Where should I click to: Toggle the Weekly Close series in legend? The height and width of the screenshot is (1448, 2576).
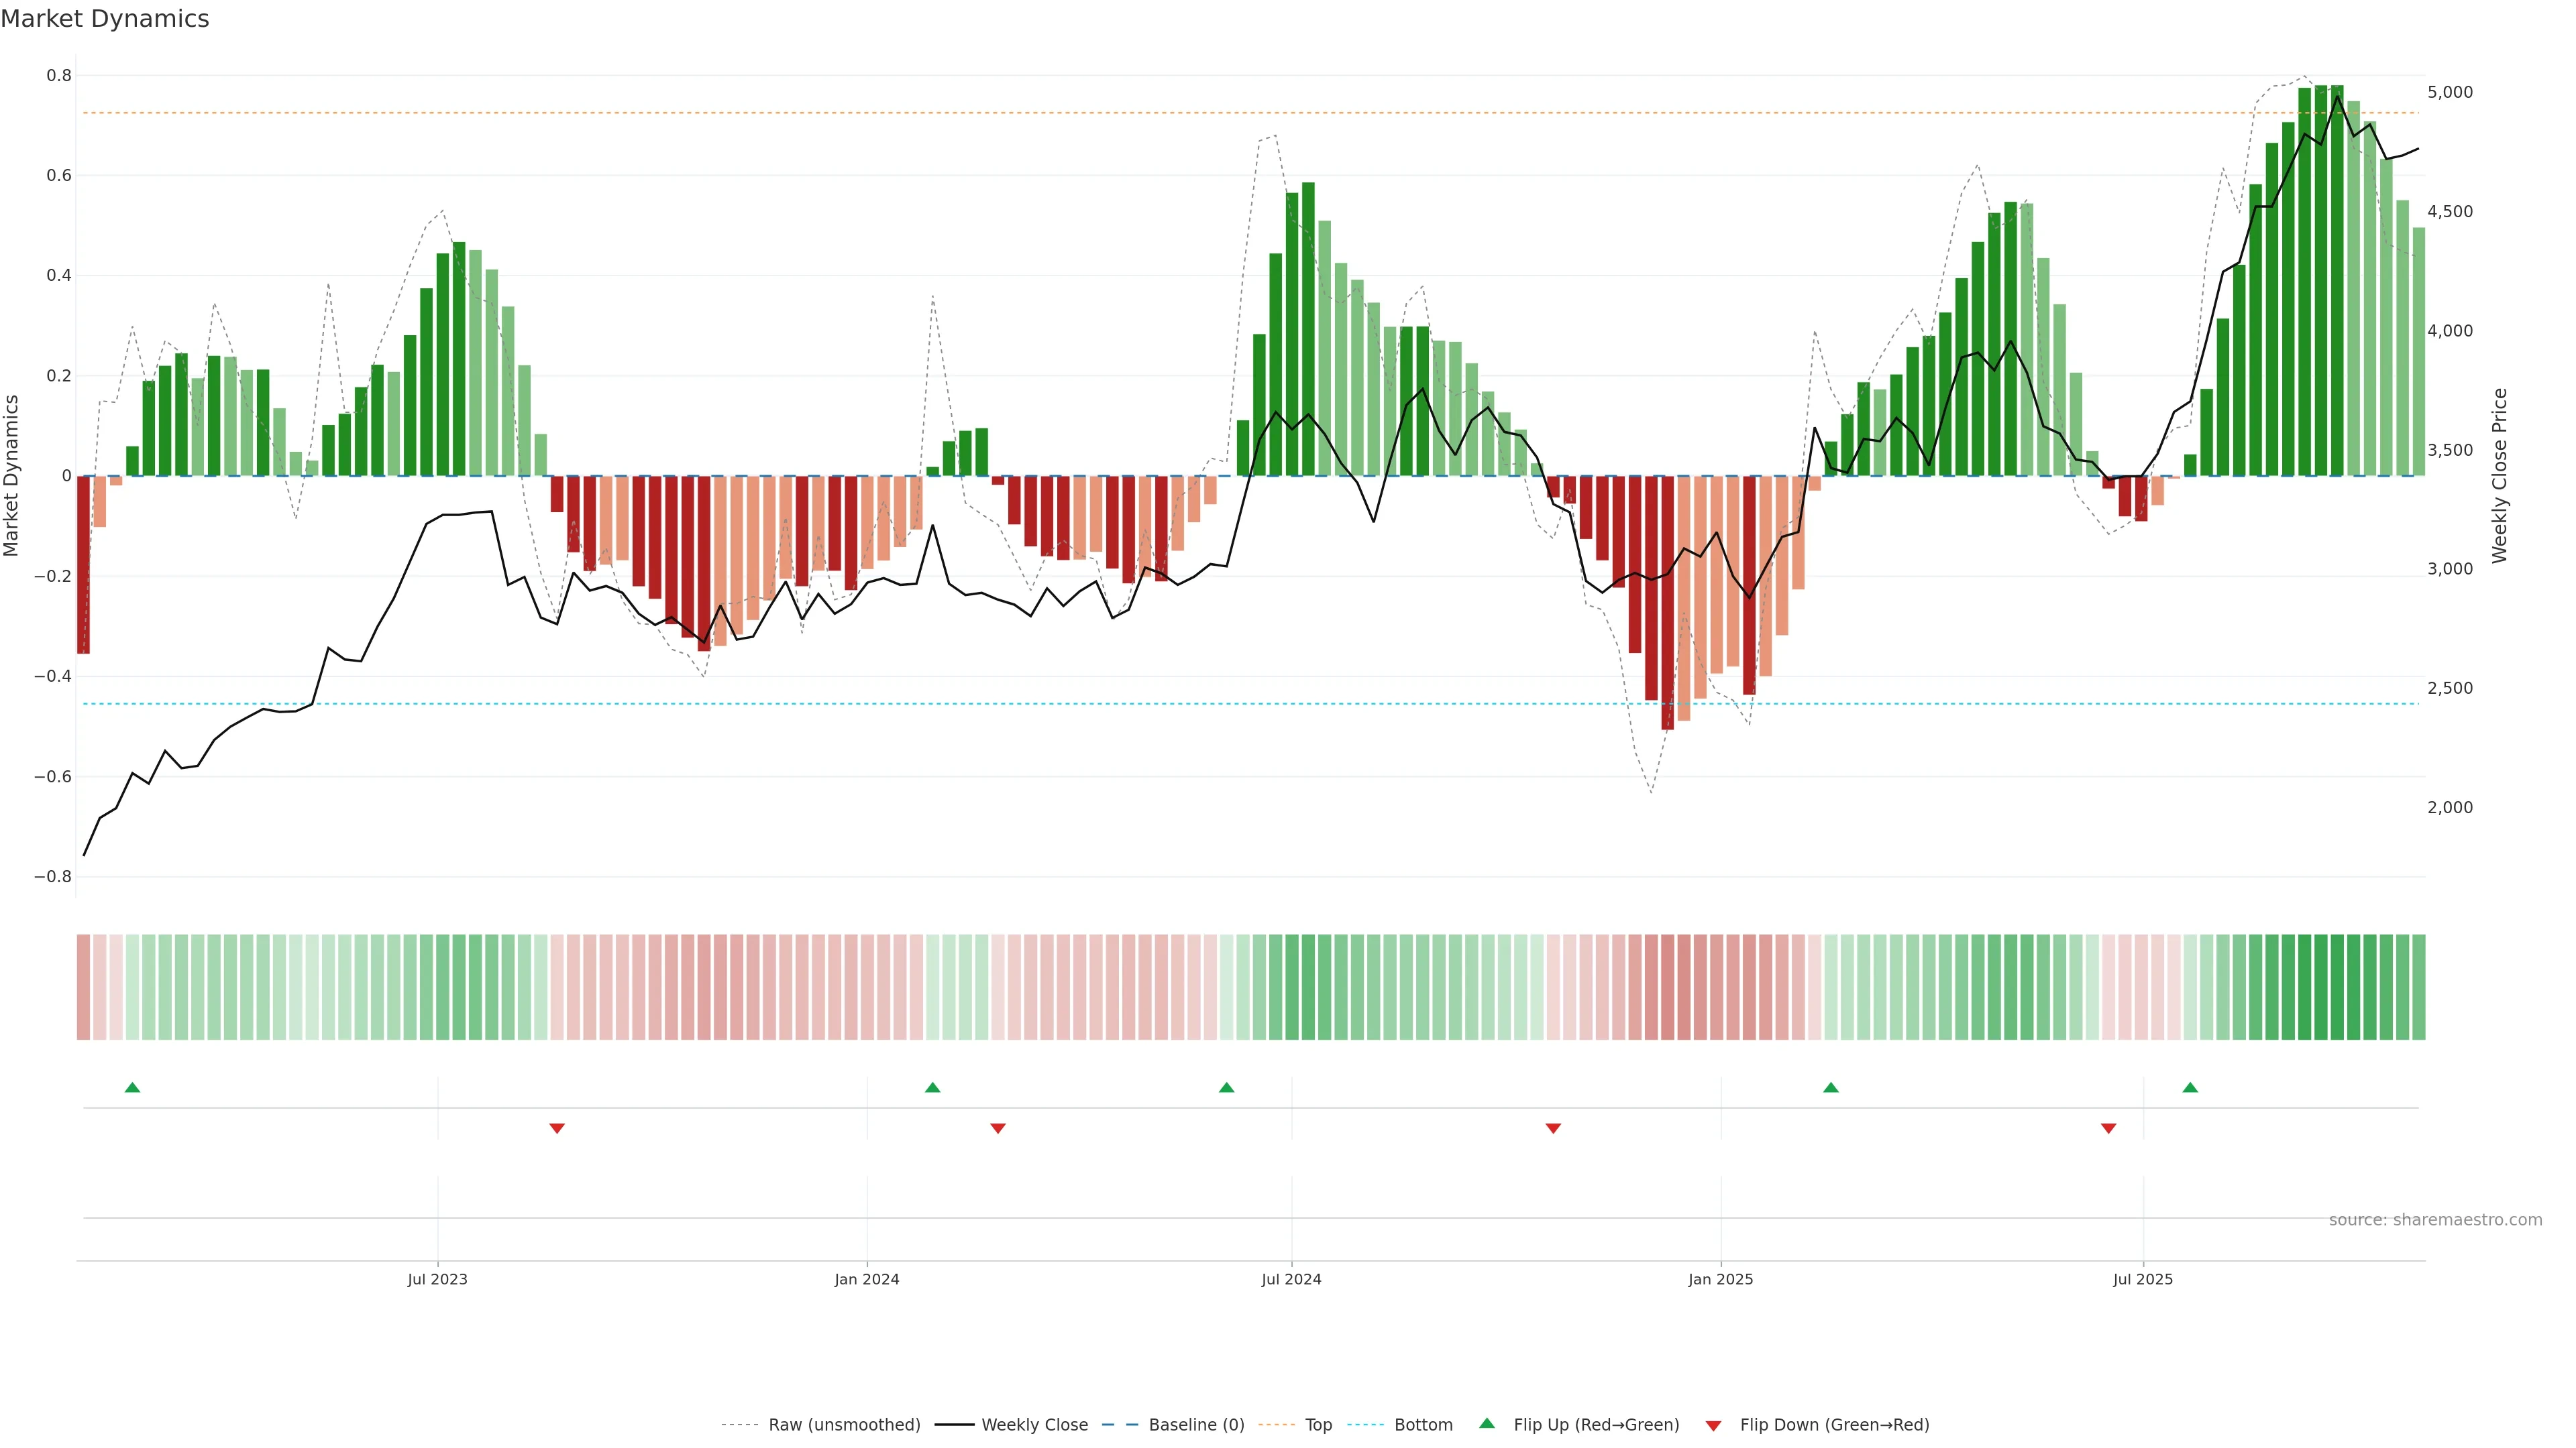point(1034,1425)
